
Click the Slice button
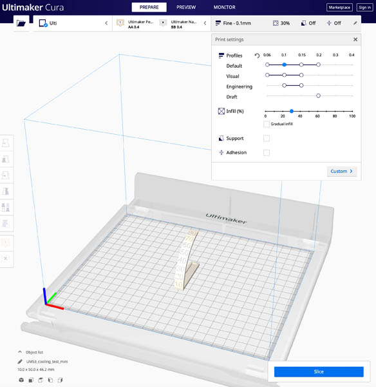pyautogui.click(x=319, y=372)
